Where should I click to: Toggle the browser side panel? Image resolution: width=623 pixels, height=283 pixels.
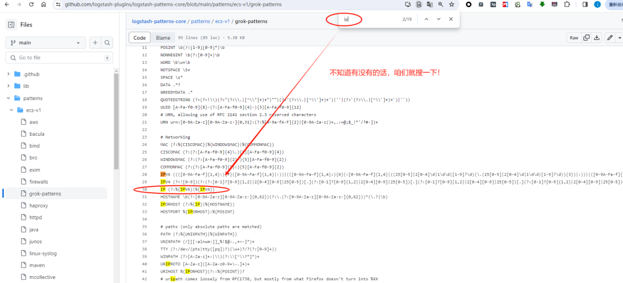[x=585, y=5]
